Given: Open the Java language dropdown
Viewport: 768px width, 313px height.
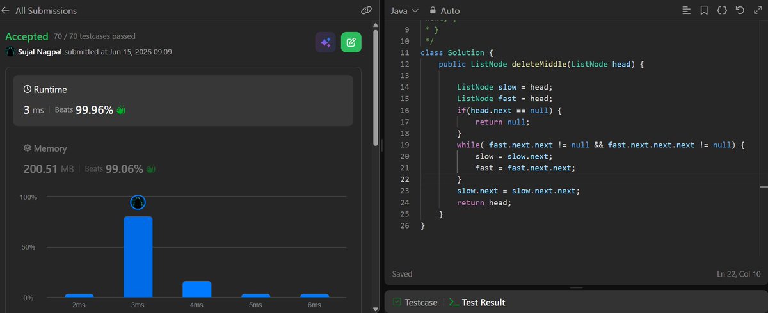Looking at the screenshot, I should 404,11.
